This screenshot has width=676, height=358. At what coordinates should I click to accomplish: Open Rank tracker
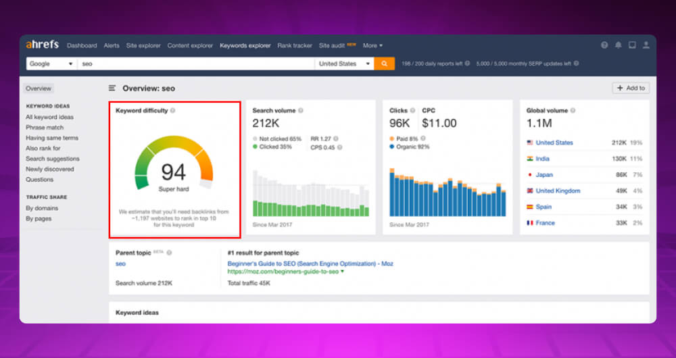295,45
